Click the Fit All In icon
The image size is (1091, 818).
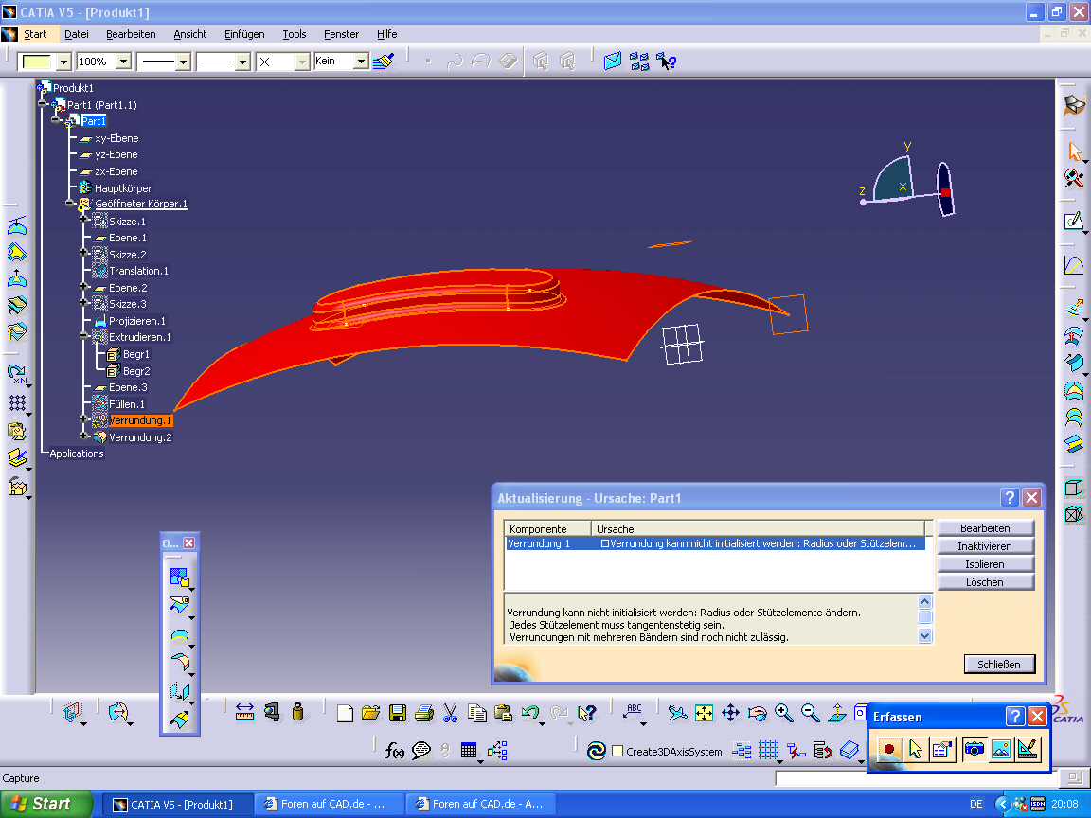(x=705, y=713)
